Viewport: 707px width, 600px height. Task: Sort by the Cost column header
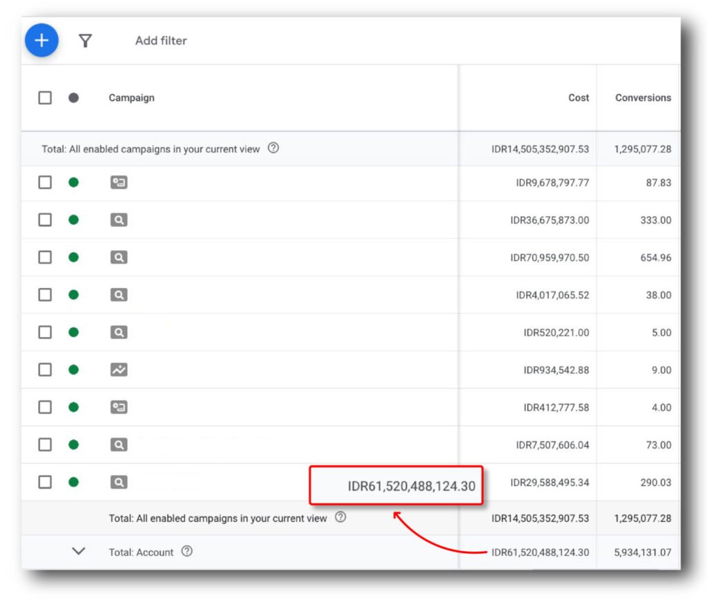point(579,98)
